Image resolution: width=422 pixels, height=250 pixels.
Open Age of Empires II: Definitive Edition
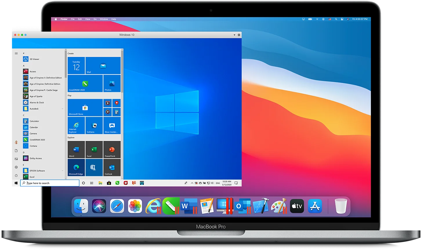pos(43,78)
